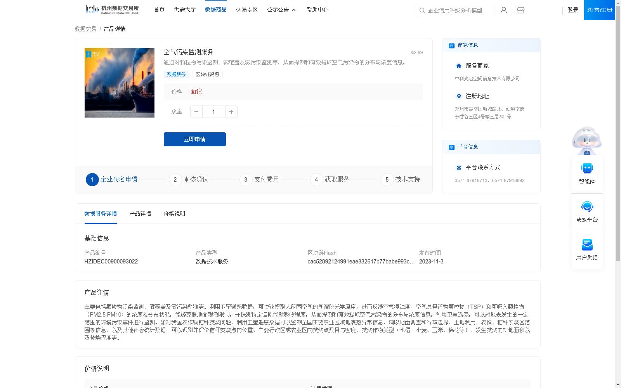Select step 5 技术支持 circle
The height and width of the screenshot is (388, 621).
tap(387, 180)
